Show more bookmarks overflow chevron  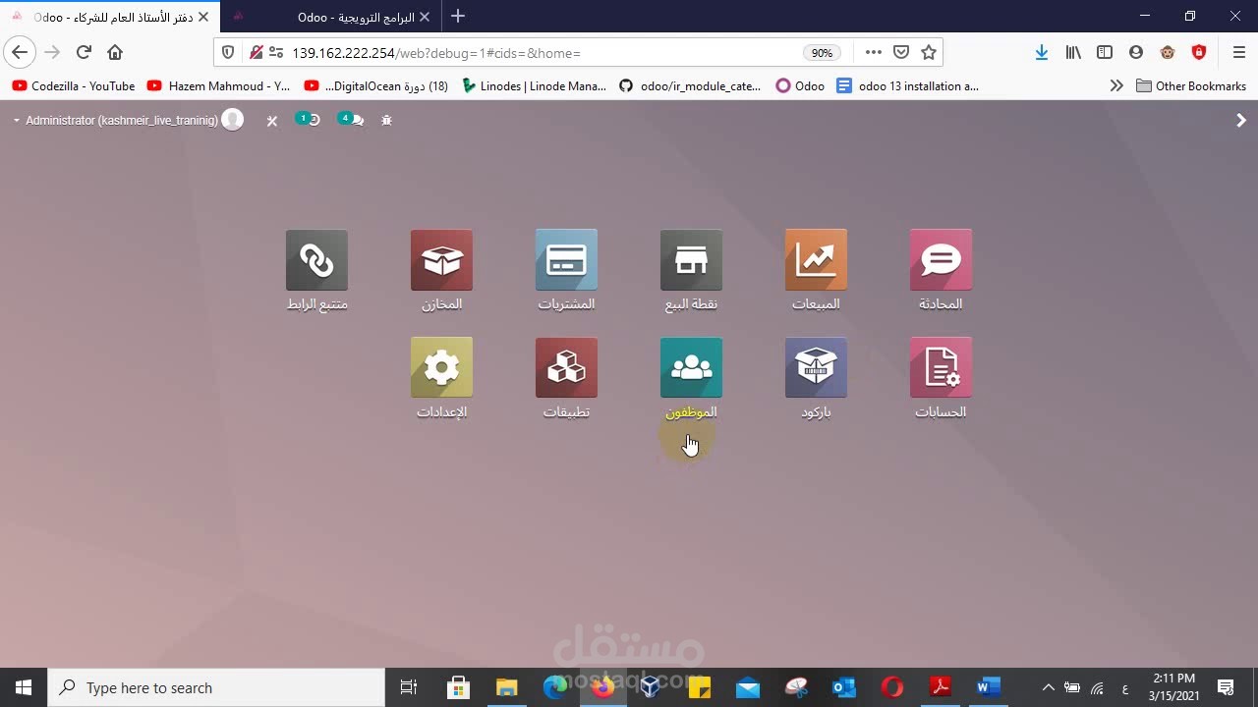click(x=1115, y=86)
